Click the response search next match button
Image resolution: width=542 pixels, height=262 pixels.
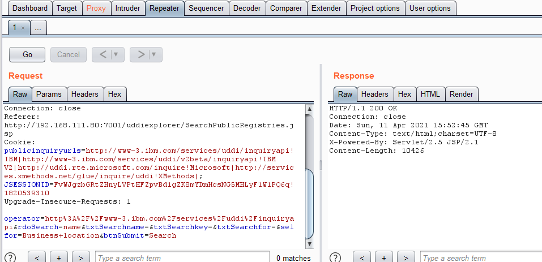[406, 257]
